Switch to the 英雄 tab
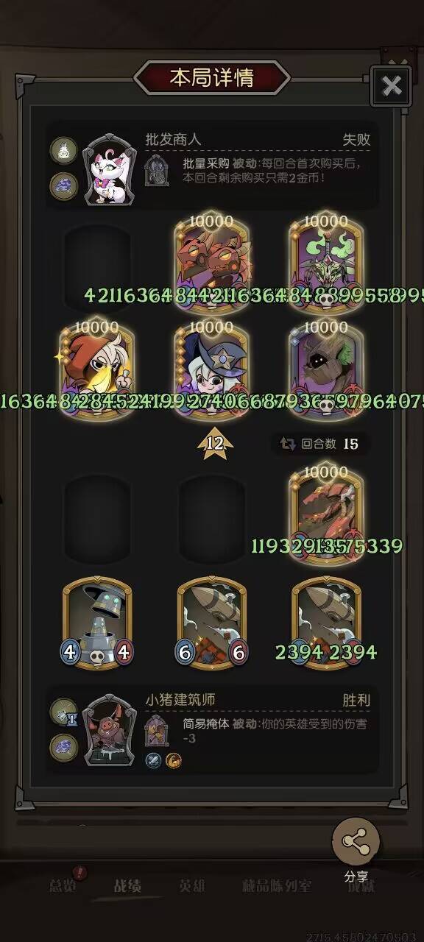Image resolution: width=424 pixels, height=942 pixels. pos(193,886)
